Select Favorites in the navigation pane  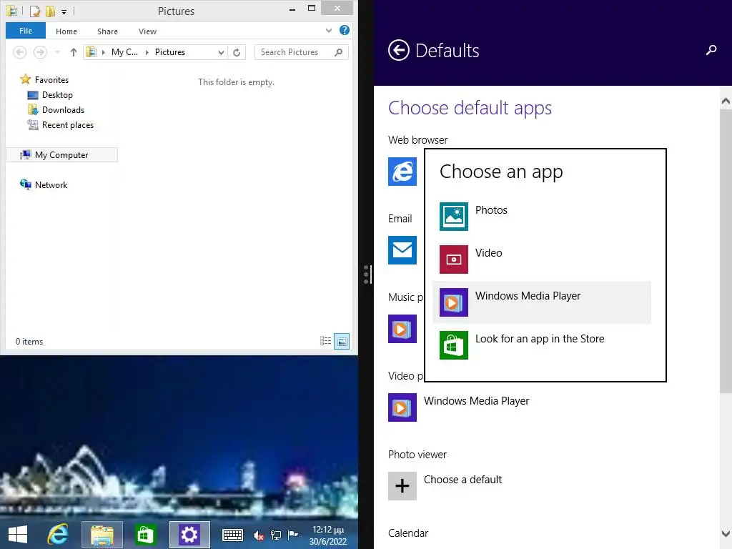51,80
